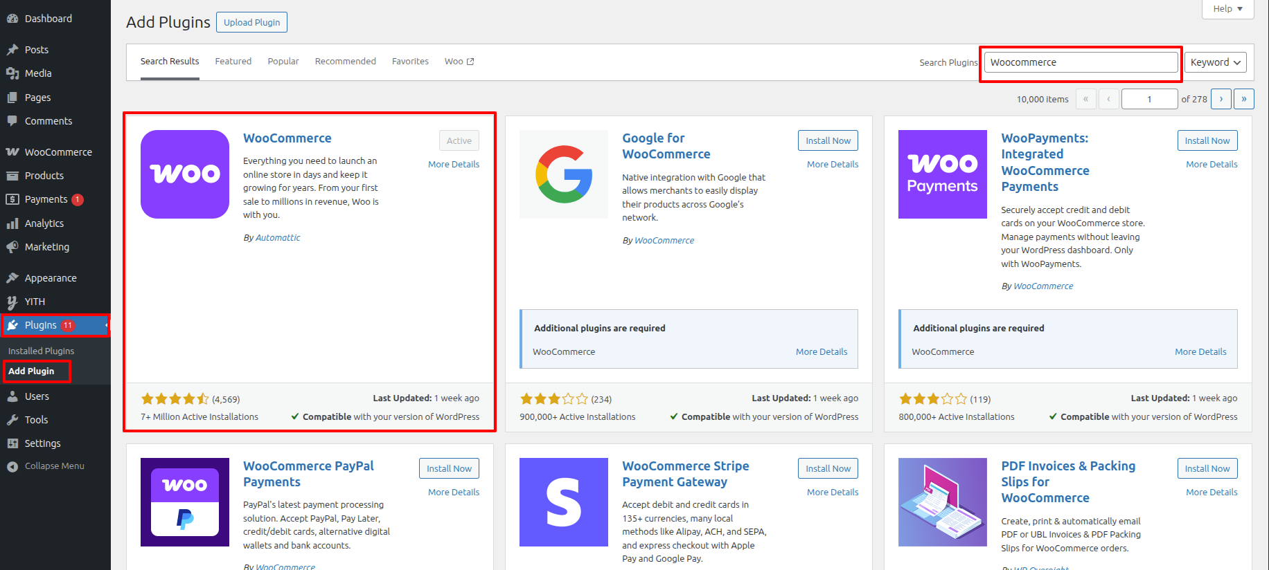Open More Details for PDF Invoices plugin
The height and width of the screenshot is (570, 1269).
point(1212,493)
